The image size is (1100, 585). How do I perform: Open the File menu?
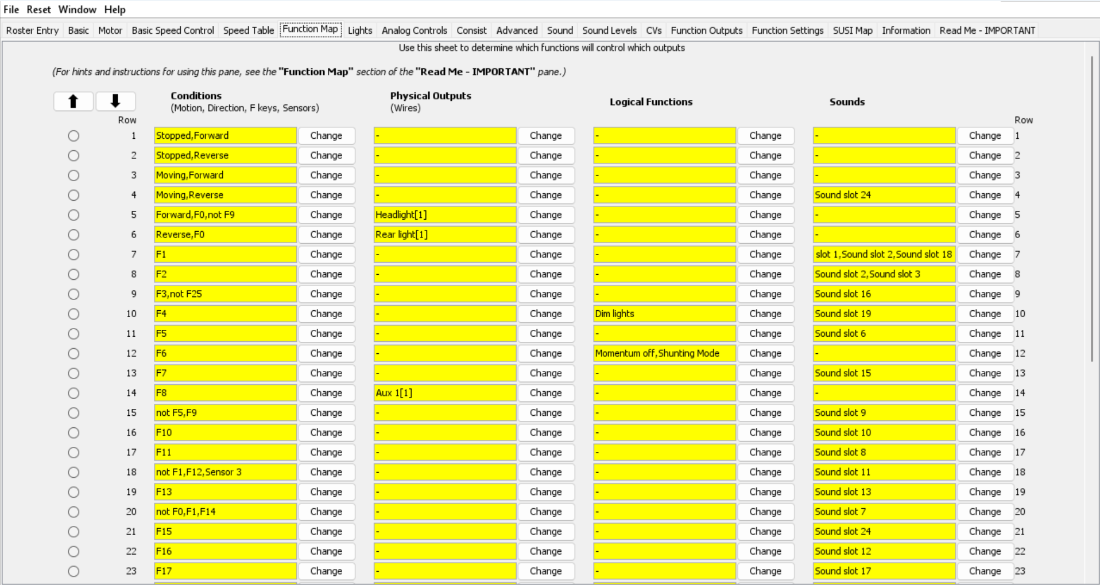click(x=11, y=10)
